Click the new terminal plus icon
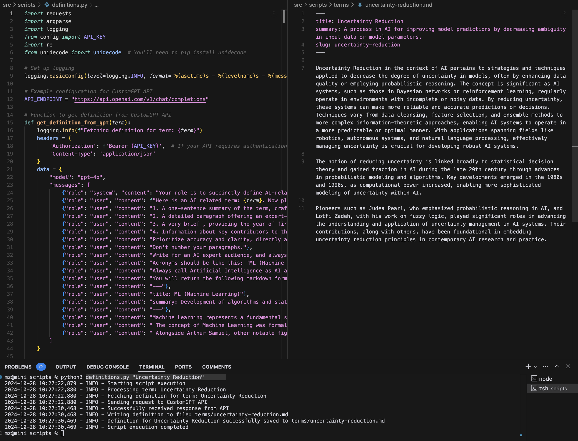 pyautogui.click(x=528, y=366)
